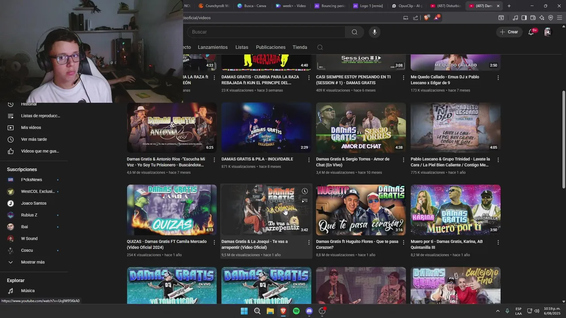This screenshot has width=566, height=318.
Task: Open options for Pablo Lescano & Grupo Trinidad video
Action: [x=498, y=160]
